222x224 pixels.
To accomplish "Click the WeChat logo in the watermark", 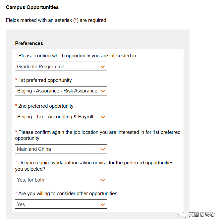I will coord(182,214).
